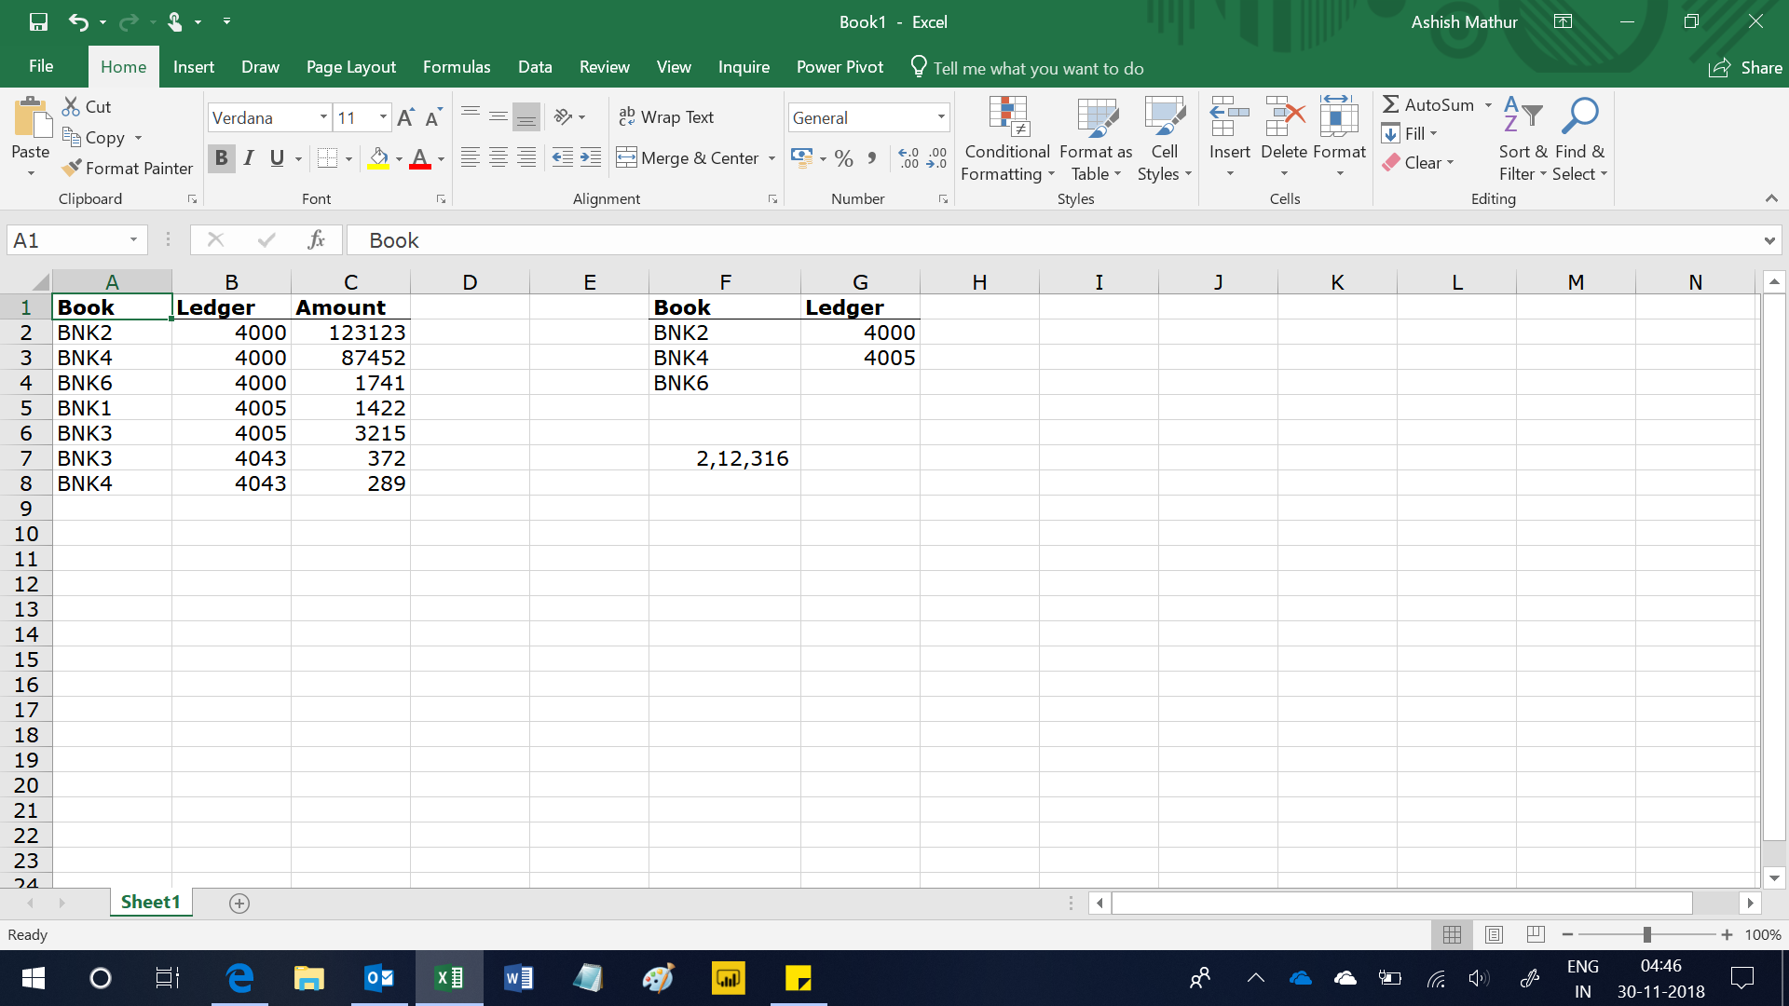This screenshot has width=1789, height=1006.
Task: Click the zoom slider handle
Action: point(1647,934)
